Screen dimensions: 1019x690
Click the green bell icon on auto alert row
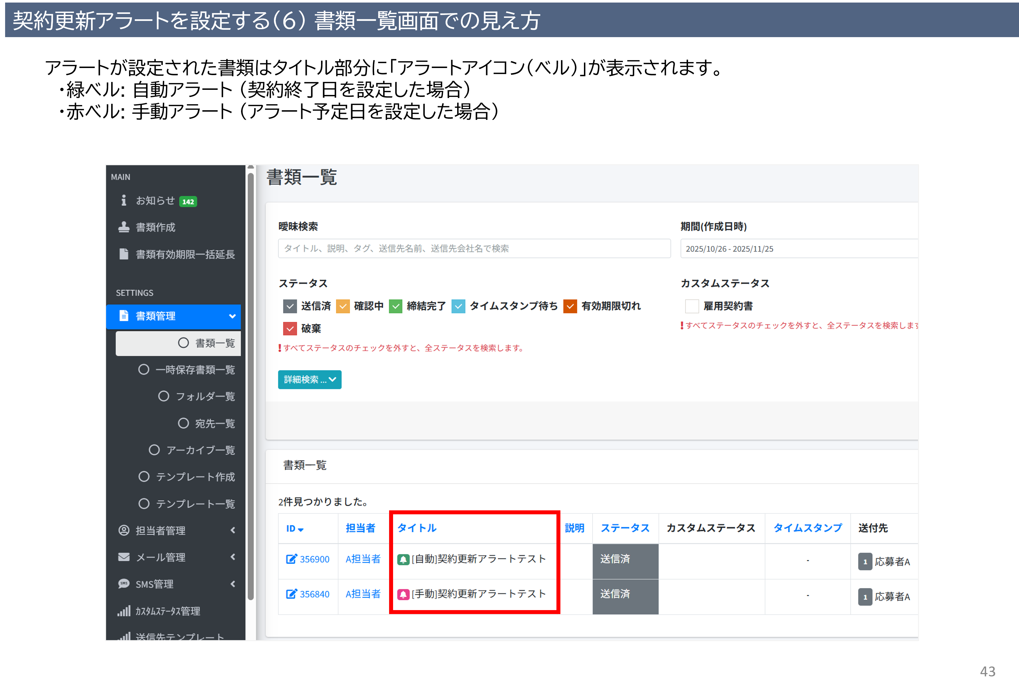coord(403,559)
